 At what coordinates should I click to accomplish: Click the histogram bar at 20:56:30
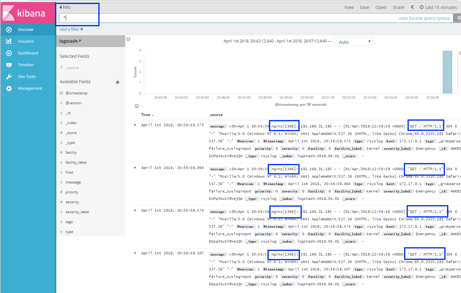coord(447,72)
